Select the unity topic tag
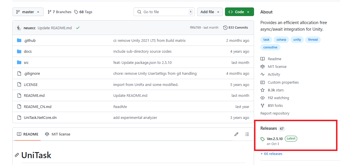 (x=297, y=40)
